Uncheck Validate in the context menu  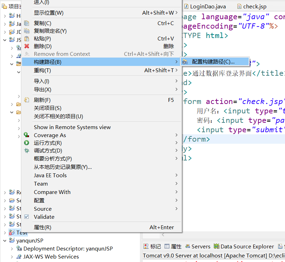pyautogui.click(x=27, y=217)
